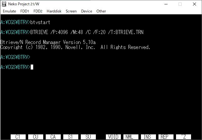Open the FDD1 menu
The height and width of the screenshot is (140, 202).
(25, 11)
